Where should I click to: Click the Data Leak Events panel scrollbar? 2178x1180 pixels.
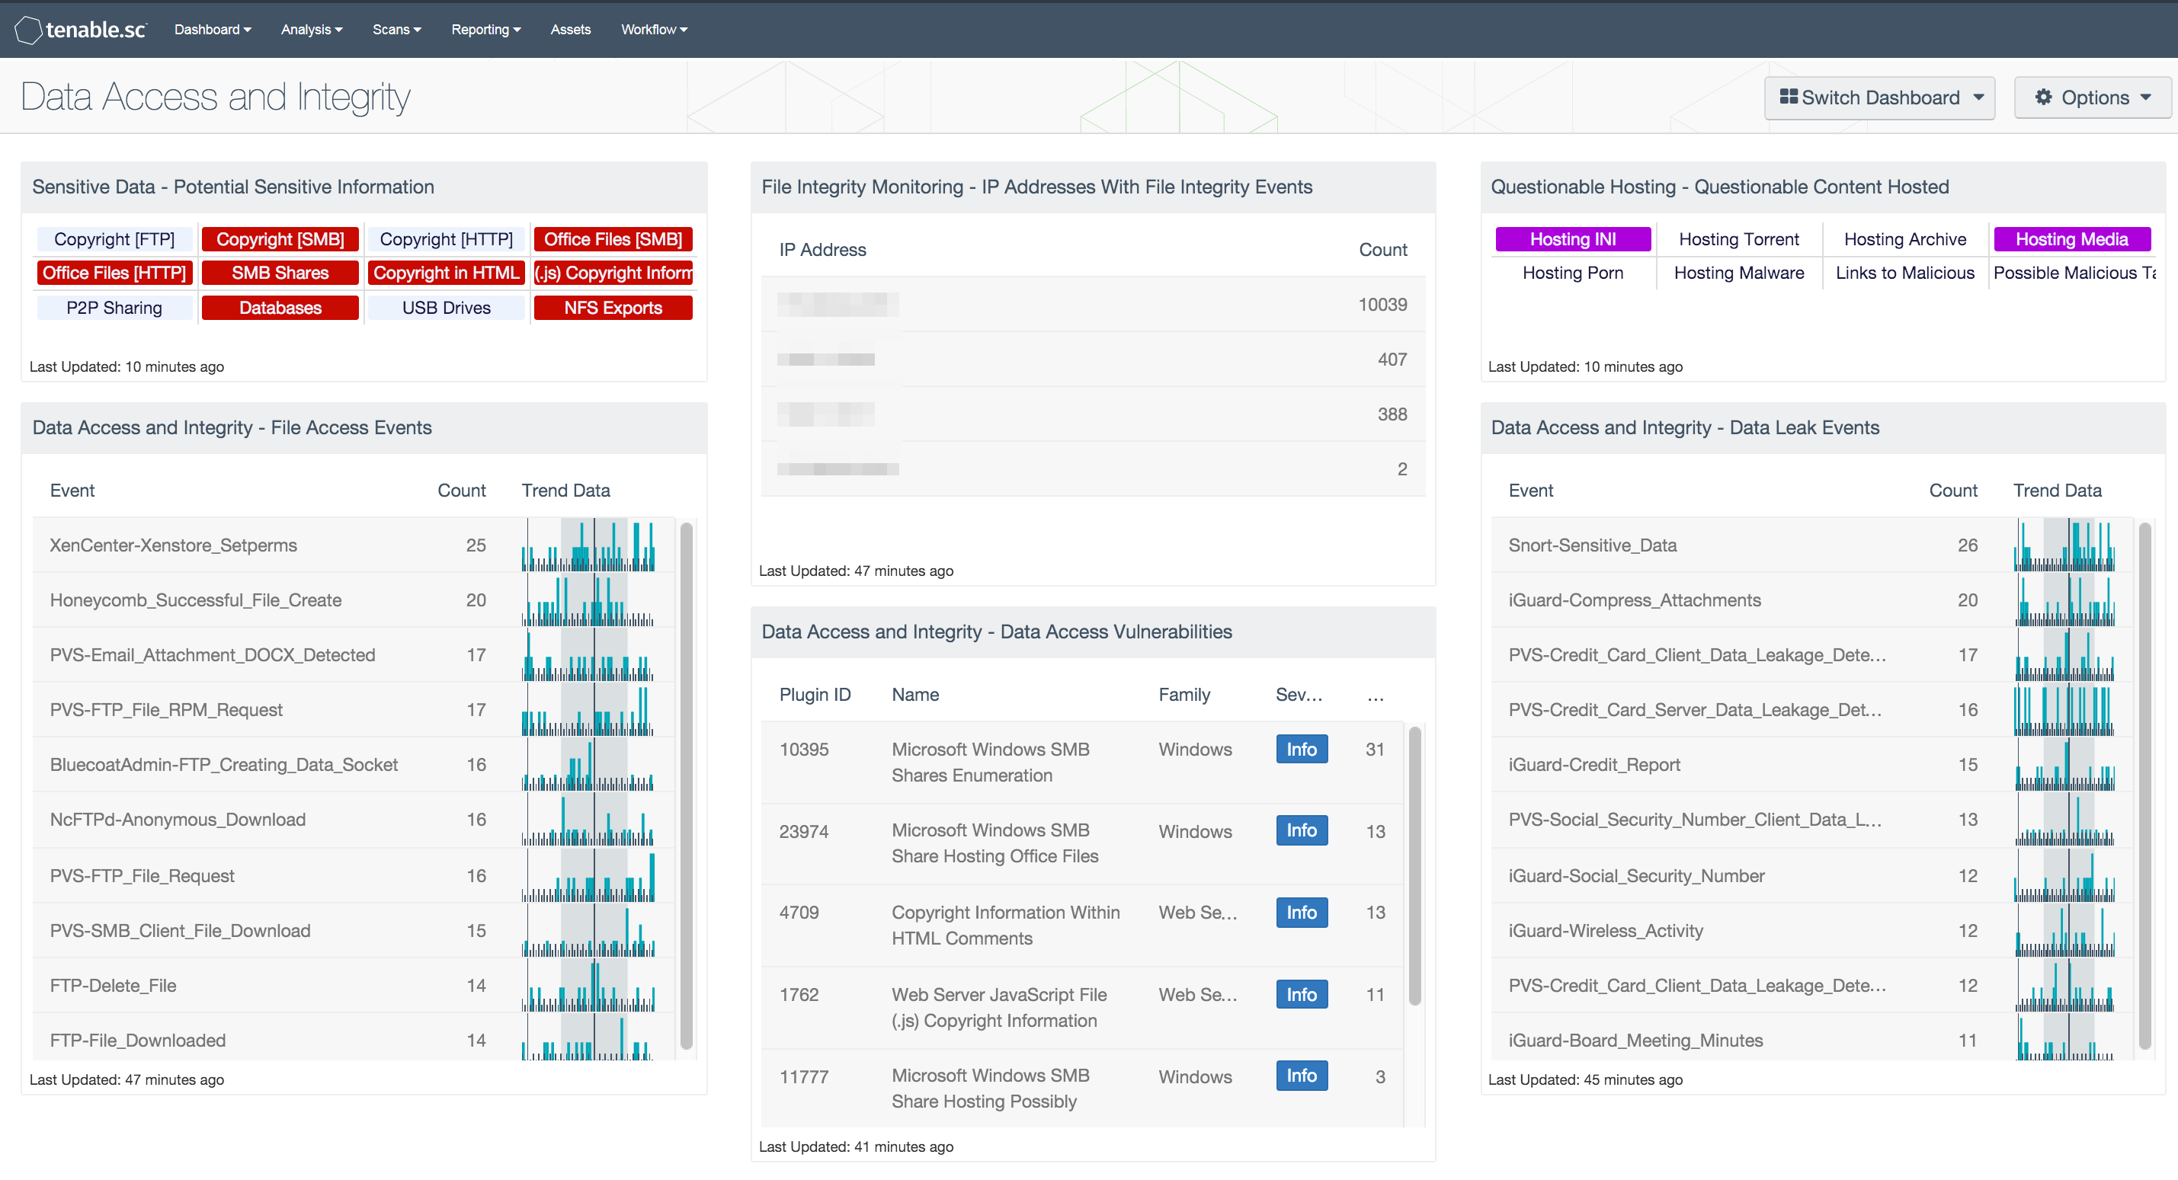point(2144,786)
